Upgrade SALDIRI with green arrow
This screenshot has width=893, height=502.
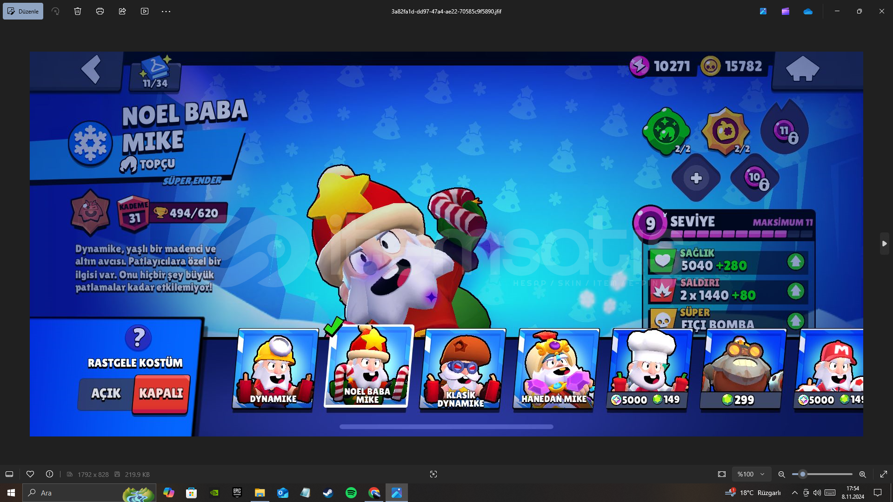point(796,291)
